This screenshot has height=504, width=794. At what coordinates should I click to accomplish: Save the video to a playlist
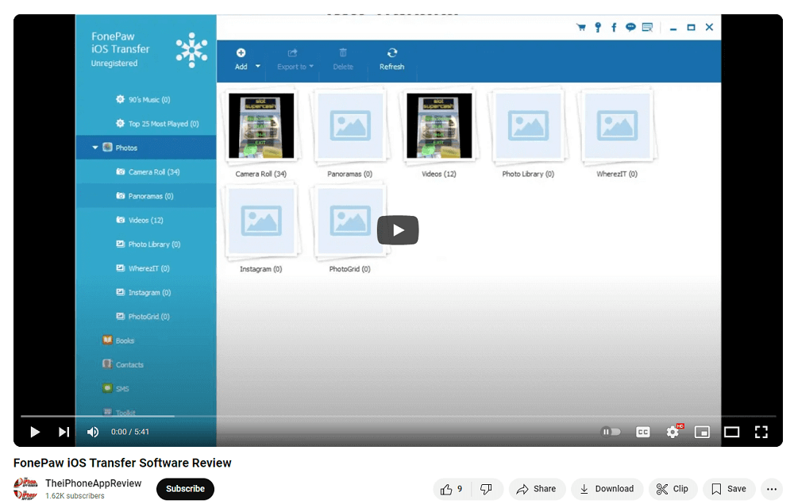point(729,489)
